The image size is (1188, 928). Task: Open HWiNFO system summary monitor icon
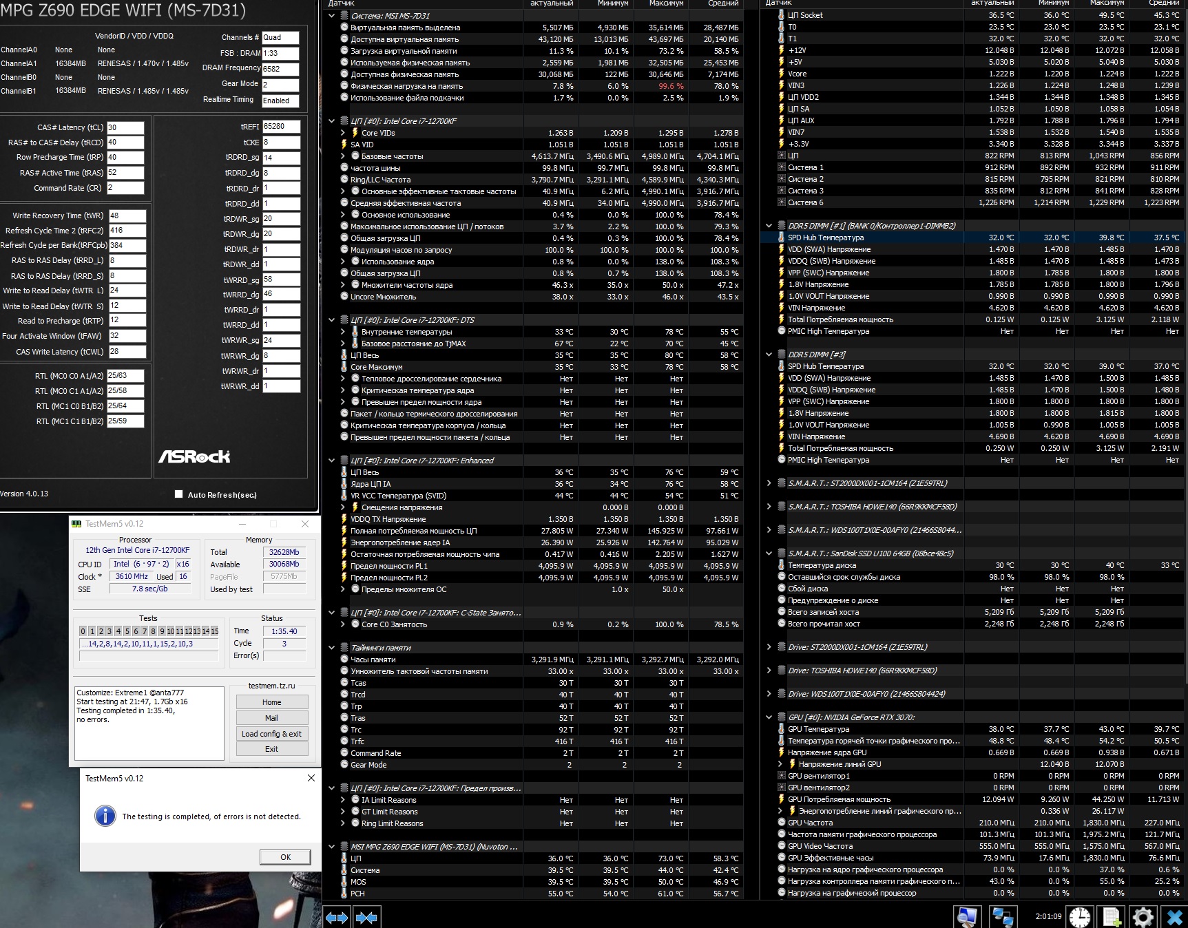point(967,916)
